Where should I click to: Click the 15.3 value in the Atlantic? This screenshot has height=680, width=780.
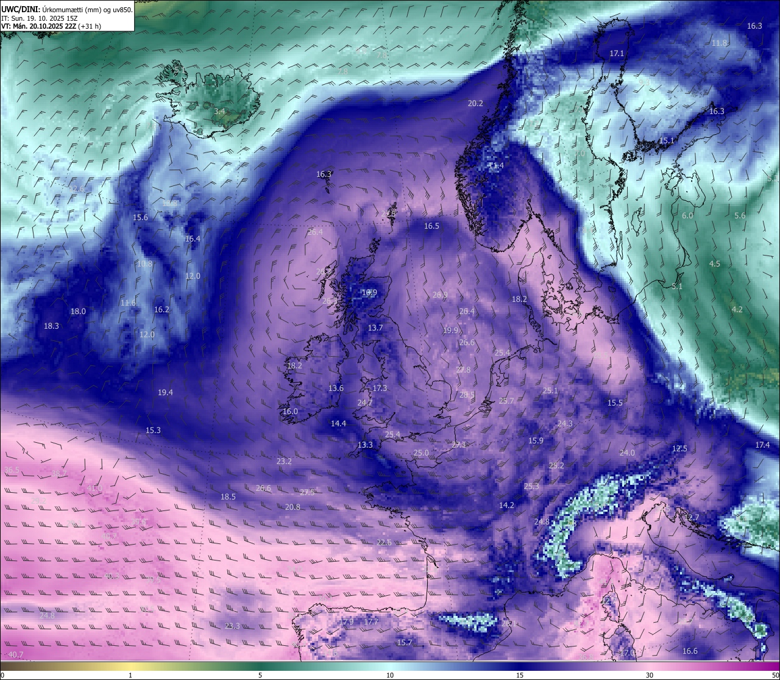pos(153,430)
